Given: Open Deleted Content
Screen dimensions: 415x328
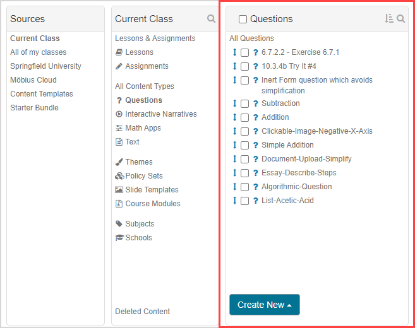Looking at the screenshot, I should pyautogui.click(x=142, y=312).
